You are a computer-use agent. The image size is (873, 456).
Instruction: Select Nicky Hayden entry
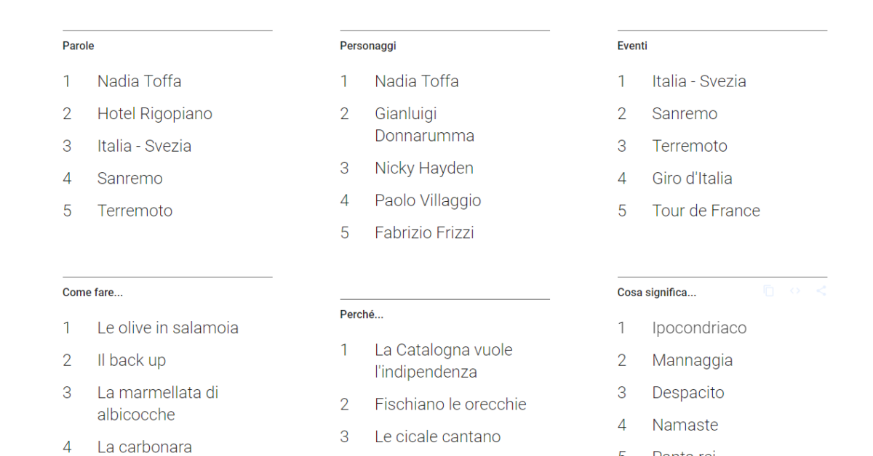click(x=424, y=168)
